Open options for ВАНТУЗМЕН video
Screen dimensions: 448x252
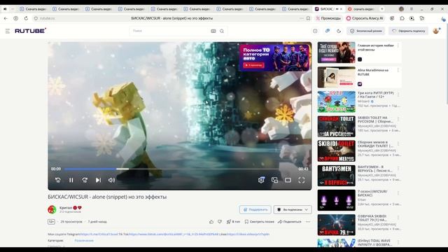398,169
